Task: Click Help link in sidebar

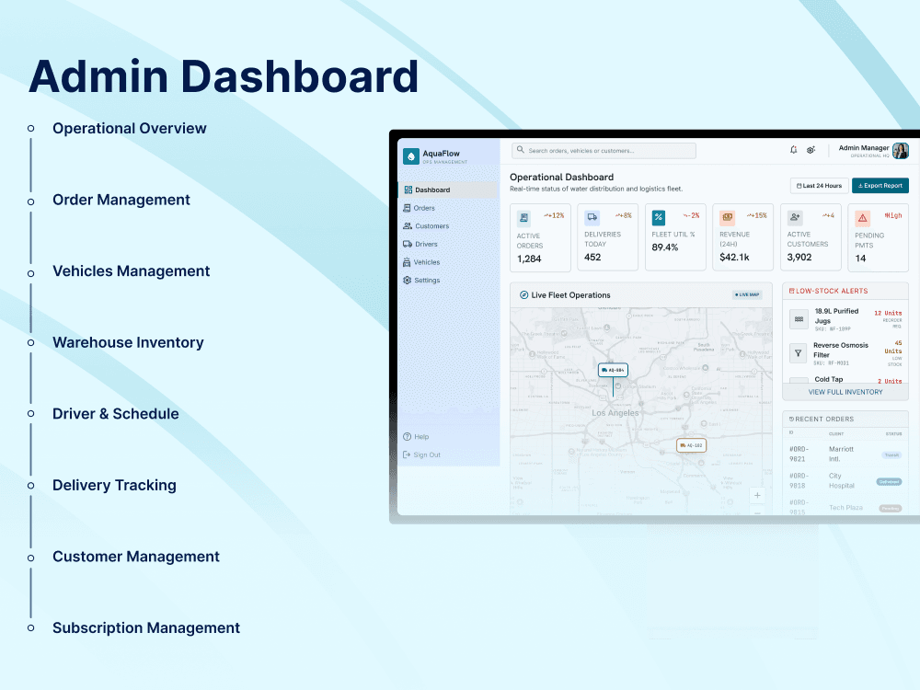Action: coord(421,436)
